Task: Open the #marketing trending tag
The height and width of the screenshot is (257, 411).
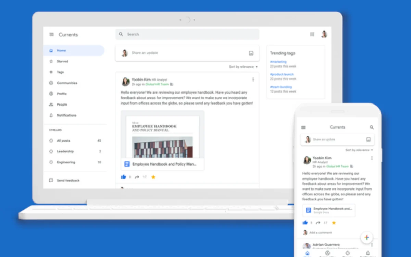Action: [278, 62]
